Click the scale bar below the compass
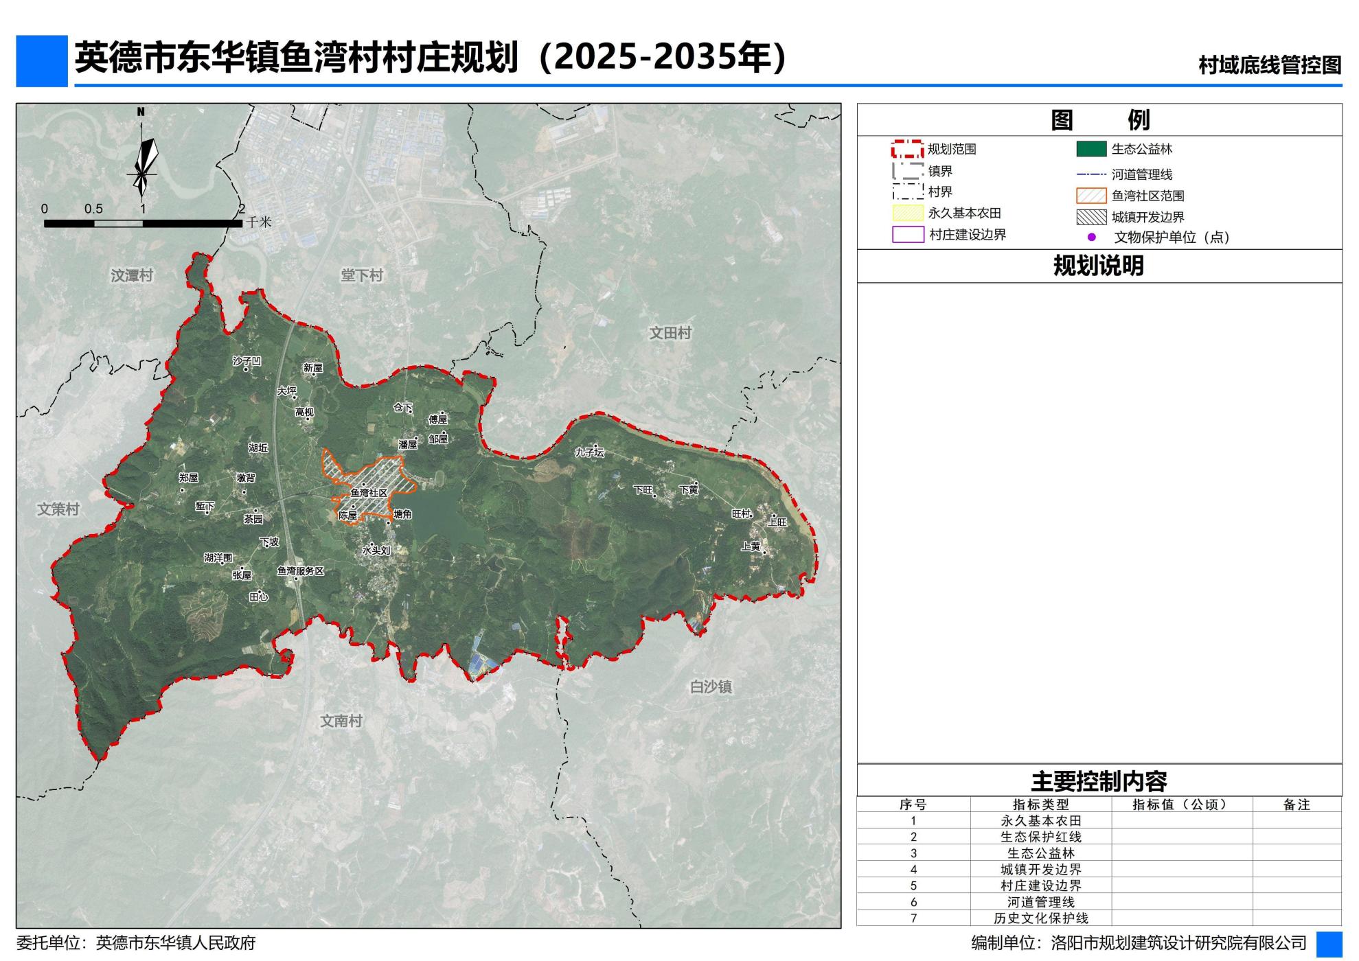 [143, 223]
